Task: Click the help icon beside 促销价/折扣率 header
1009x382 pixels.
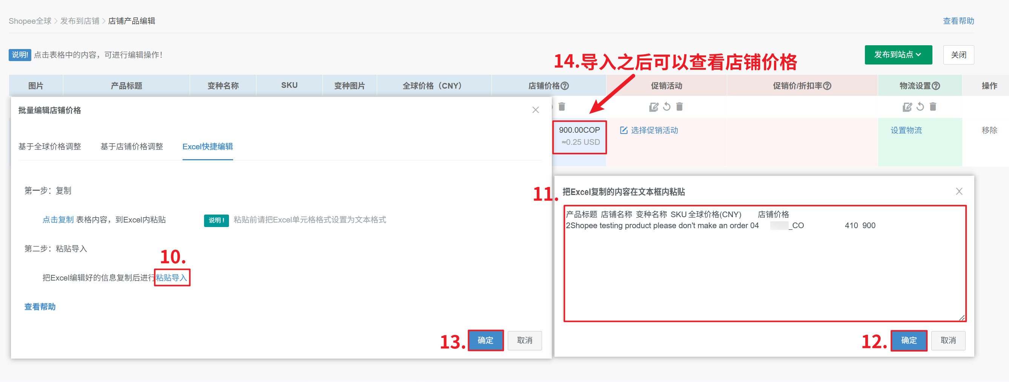Action: (x=827, y=86)
